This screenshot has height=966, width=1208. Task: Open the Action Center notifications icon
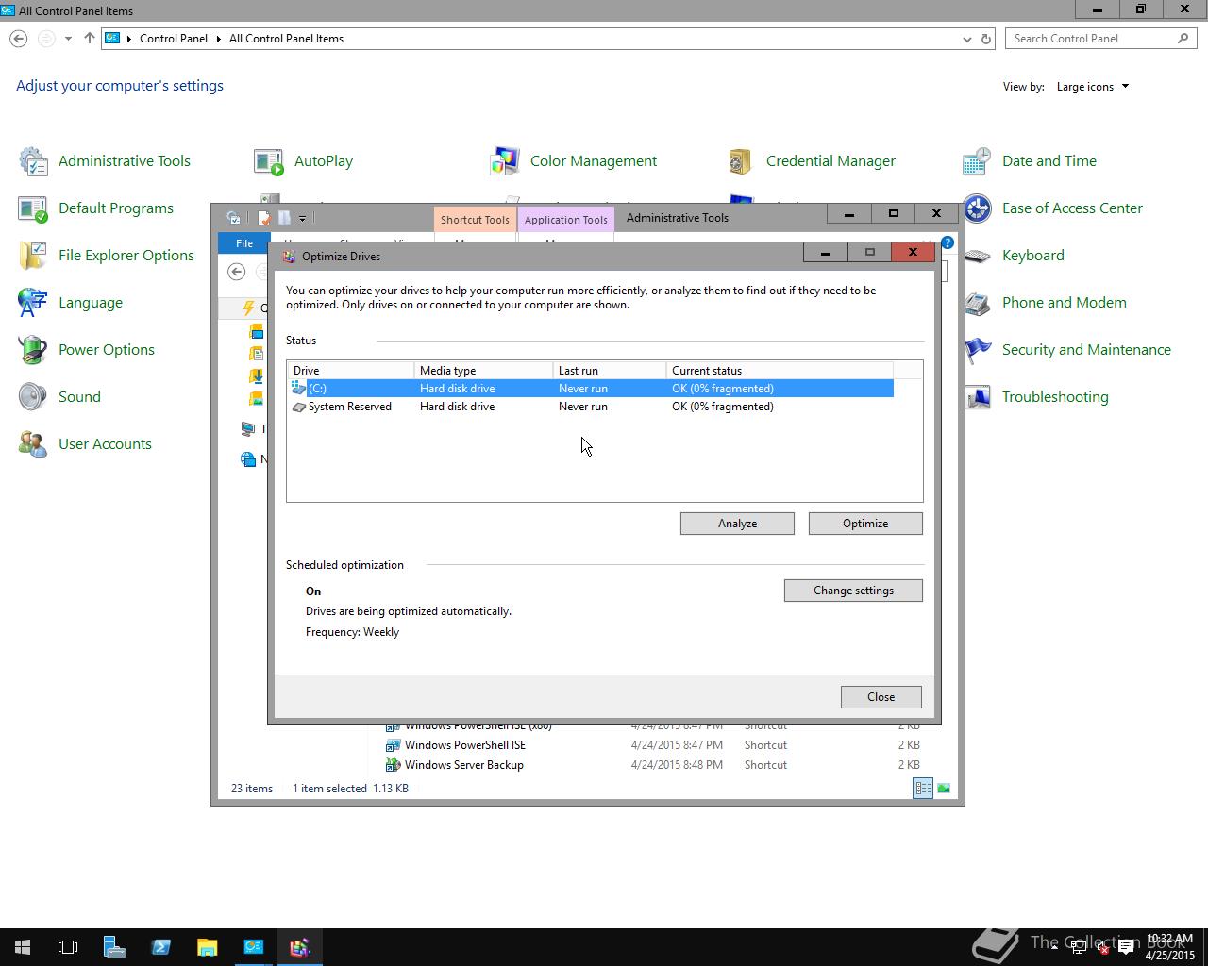tap(1125, 948)
